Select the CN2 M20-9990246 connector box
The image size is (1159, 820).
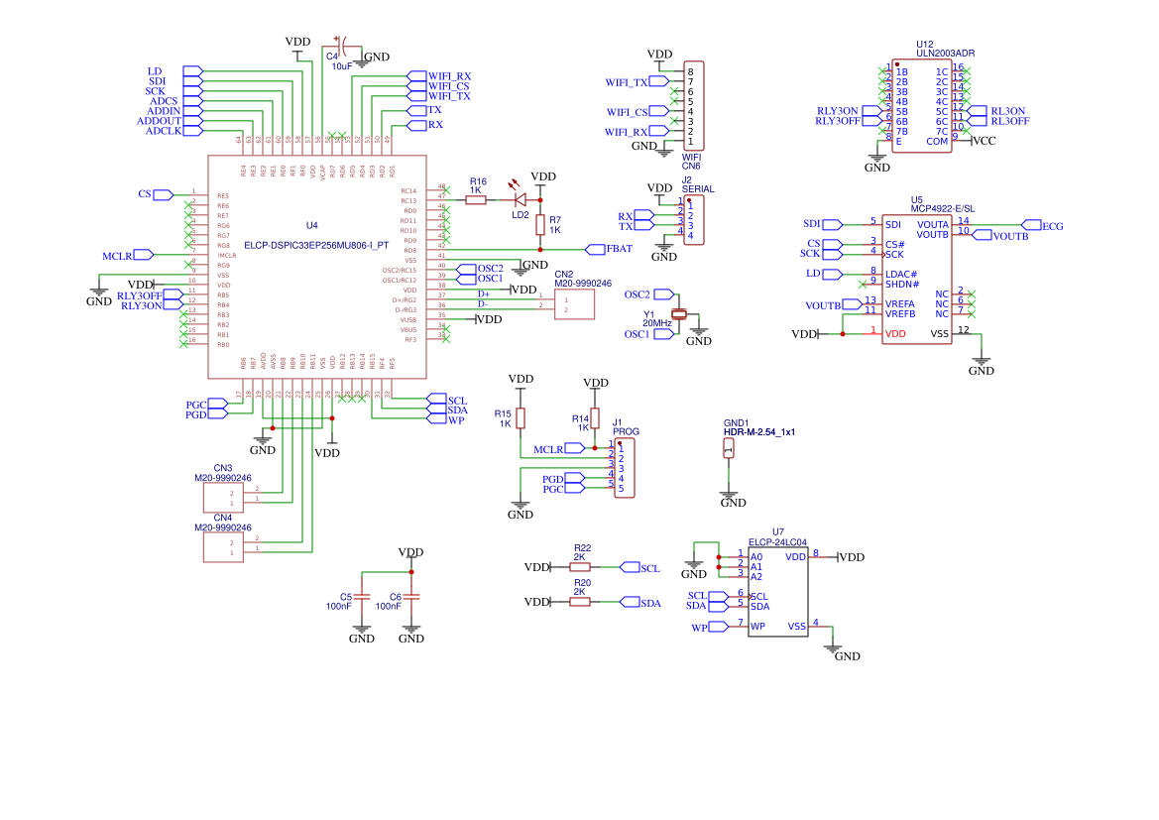(x=574, y=304)
